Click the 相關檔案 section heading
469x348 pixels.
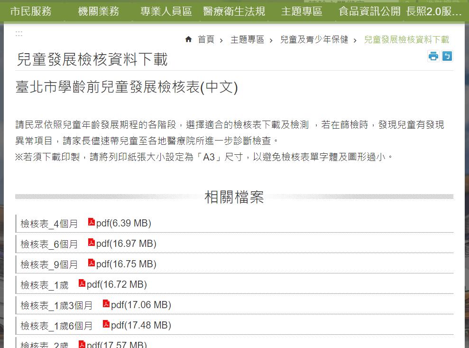point(234,197)
